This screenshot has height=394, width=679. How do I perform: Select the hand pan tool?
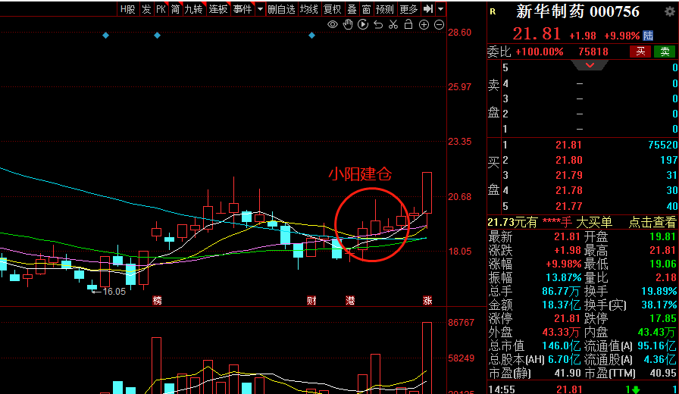tap(348, 25)
